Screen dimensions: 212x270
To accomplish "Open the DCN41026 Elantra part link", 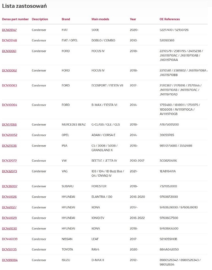I will (9, 197).
